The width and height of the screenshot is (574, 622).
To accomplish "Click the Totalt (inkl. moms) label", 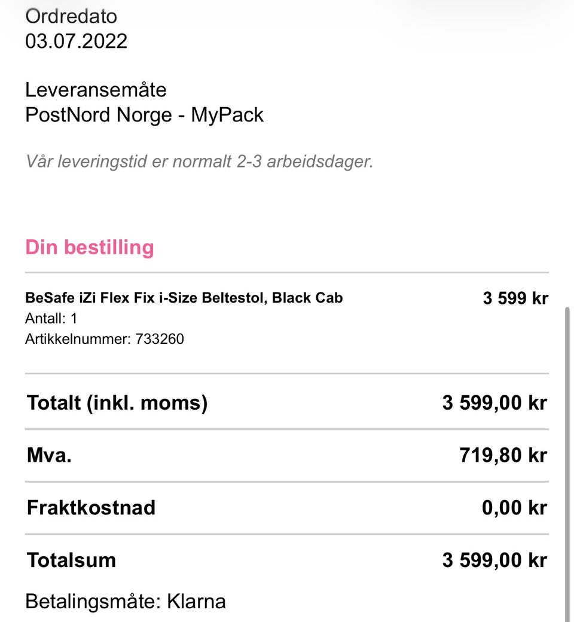I will click(x=117, y=403).
